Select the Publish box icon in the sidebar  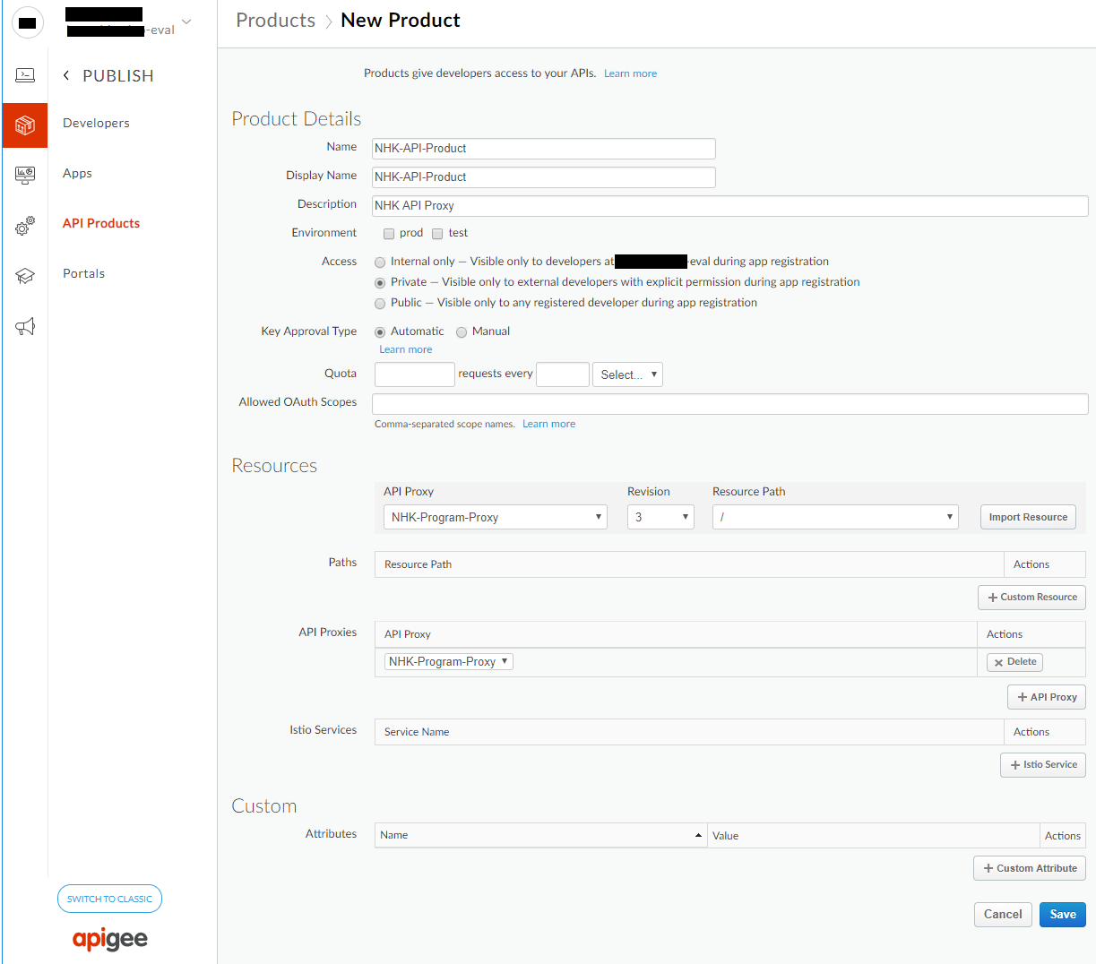click(24, 125)
